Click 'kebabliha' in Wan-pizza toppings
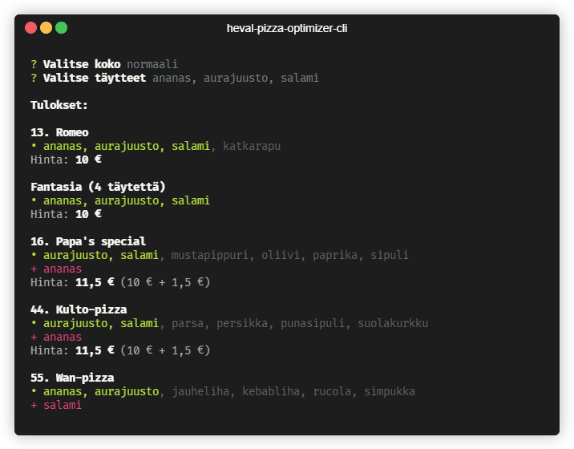Screen dimensions: 574x449 click(x=271, y=391)
